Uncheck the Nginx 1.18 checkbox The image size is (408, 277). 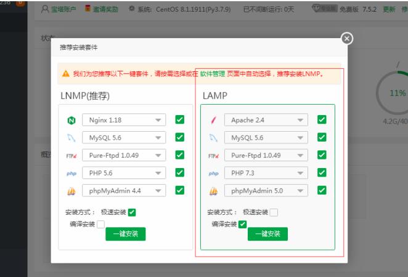point(179,120)
